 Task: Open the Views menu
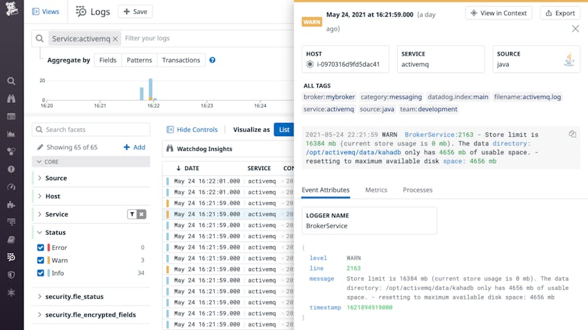pyautogui.click(x=46, y=12)
